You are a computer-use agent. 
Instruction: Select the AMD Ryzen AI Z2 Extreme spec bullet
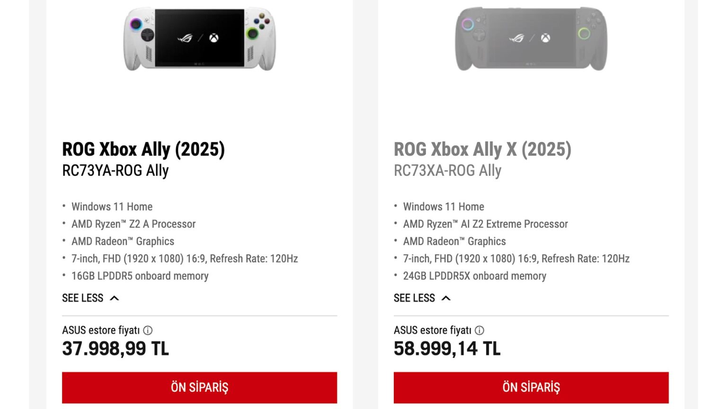486,224
